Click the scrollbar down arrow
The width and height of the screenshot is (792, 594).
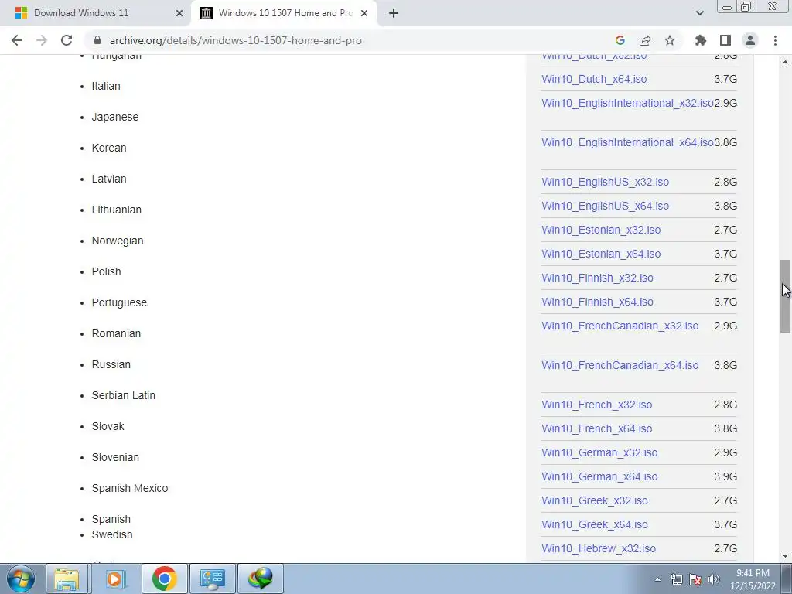point(785,556)
